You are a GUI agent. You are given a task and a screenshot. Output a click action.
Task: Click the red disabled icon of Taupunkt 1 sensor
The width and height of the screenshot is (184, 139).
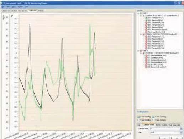click(x=146, y=23)
